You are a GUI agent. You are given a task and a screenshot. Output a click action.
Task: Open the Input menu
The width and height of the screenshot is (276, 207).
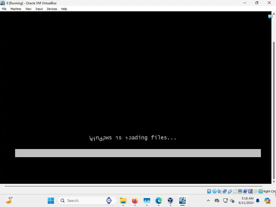39,9
